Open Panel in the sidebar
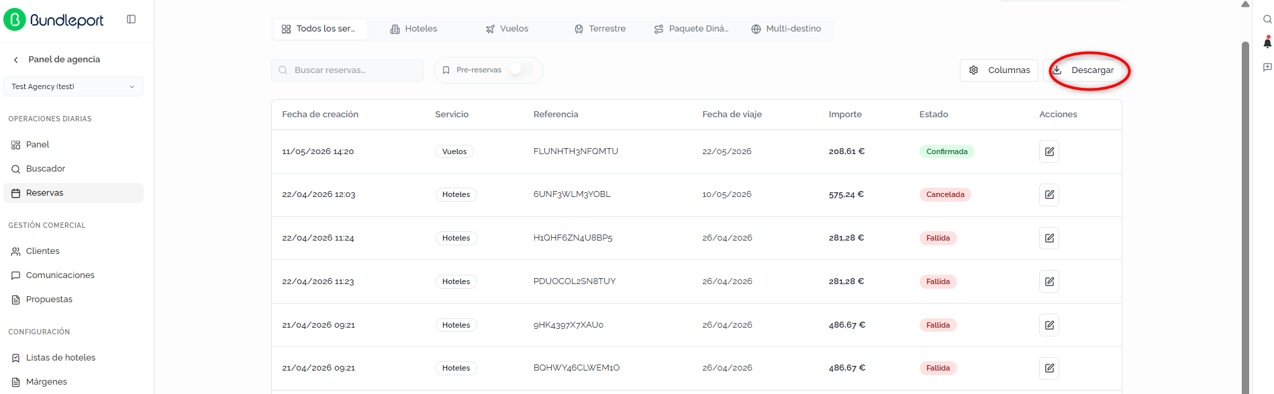Screen dimensions: 1274x394 click(73, 145)
